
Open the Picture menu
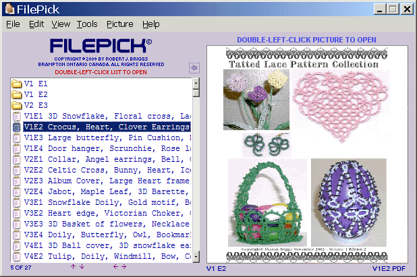tap(120, 24)
